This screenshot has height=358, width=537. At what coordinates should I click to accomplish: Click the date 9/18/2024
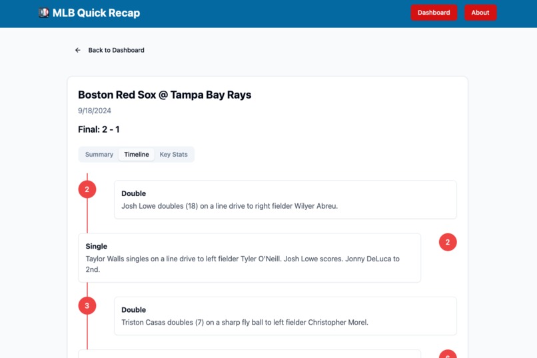[95, 111]
